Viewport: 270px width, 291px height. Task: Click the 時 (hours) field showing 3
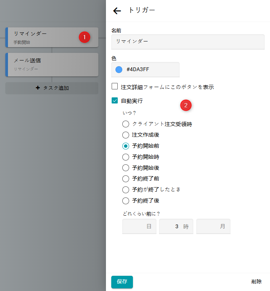[176, 226]
